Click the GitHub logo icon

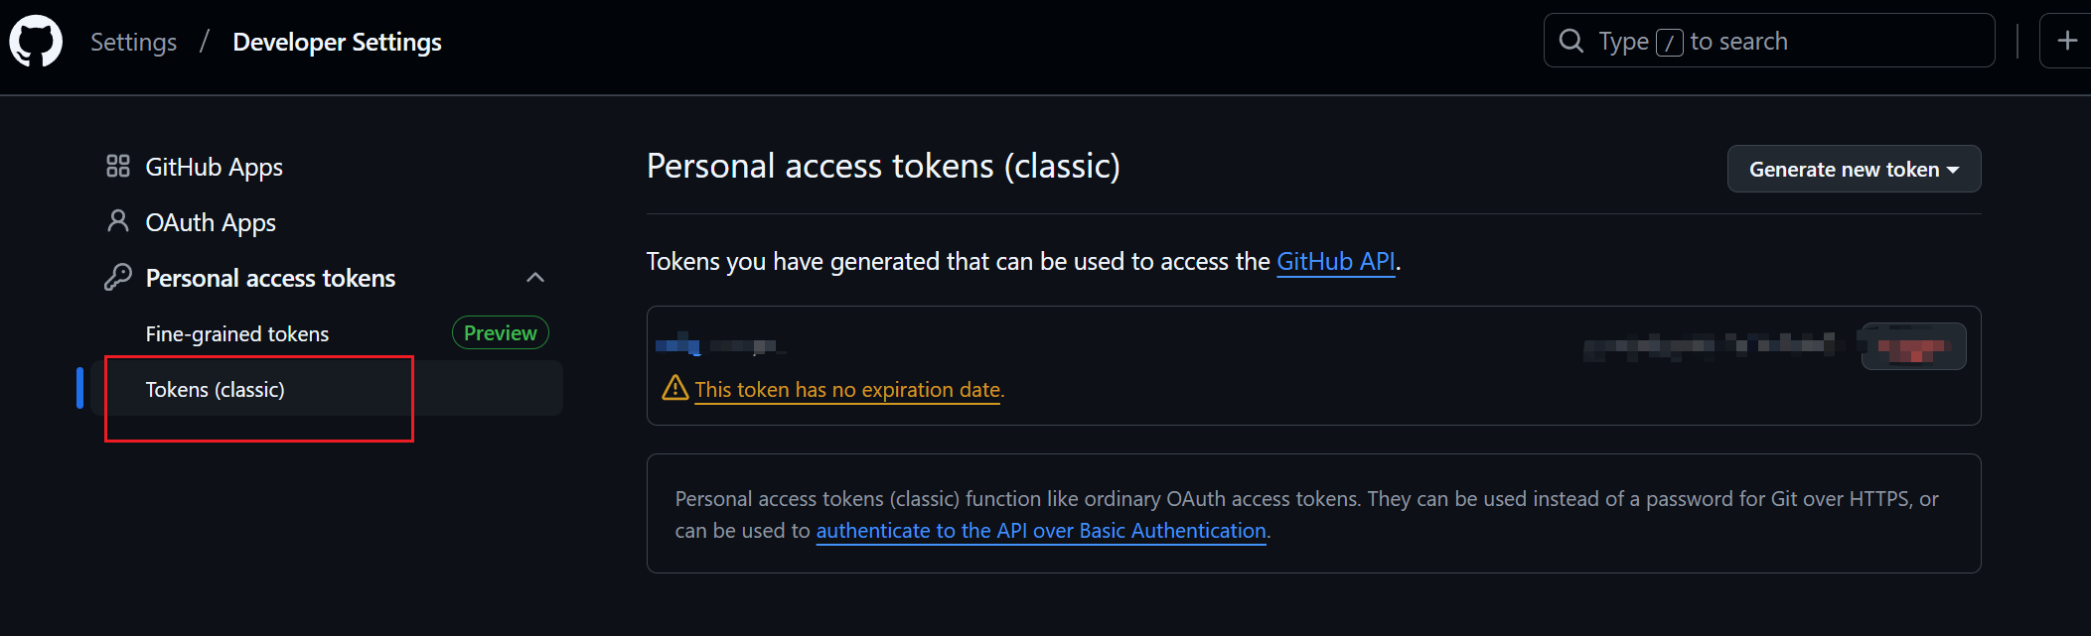coord(36,42)
